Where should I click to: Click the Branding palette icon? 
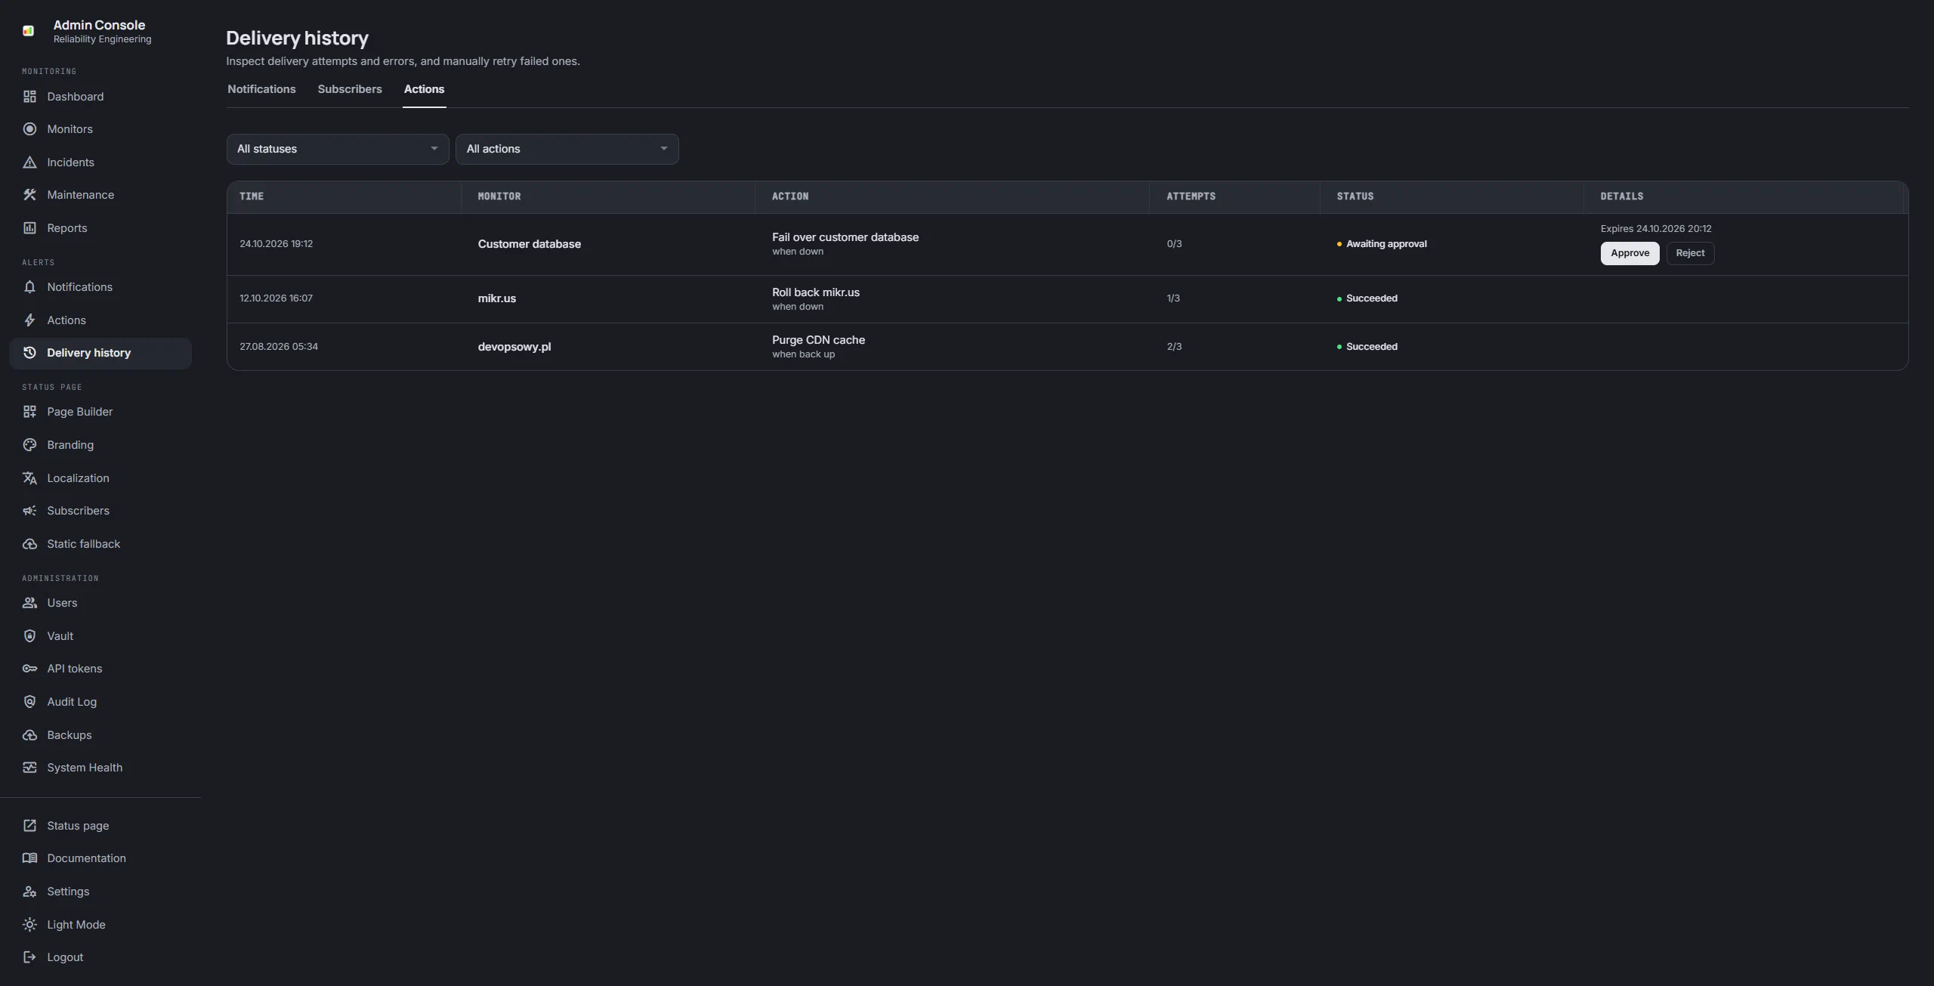[x=29, y=445]
